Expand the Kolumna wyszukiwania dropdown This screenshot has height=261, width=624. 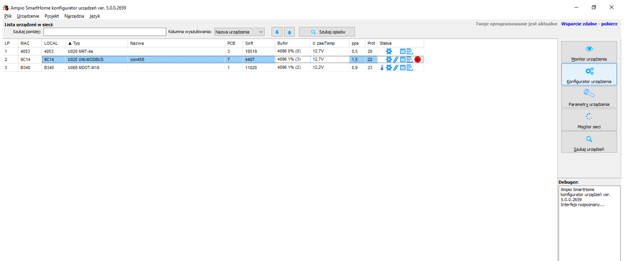[239, 32]
